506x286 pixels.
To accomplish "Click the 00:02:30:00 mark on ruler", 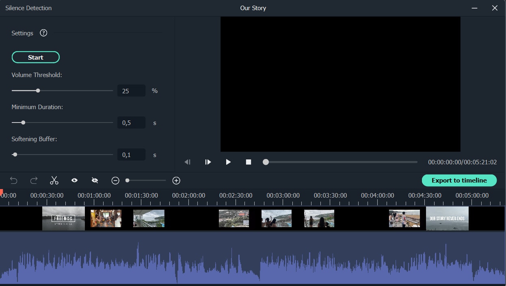I will (x=236, y=196).
